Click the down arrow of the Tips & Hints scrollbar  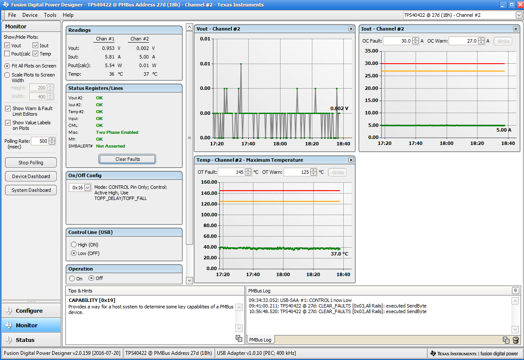tap(239, 329)
